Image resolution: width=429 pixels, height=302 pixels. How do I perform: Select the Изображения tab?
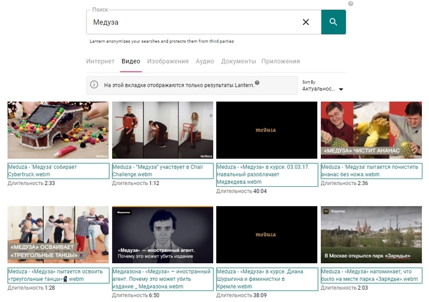[x=167, y=61]
